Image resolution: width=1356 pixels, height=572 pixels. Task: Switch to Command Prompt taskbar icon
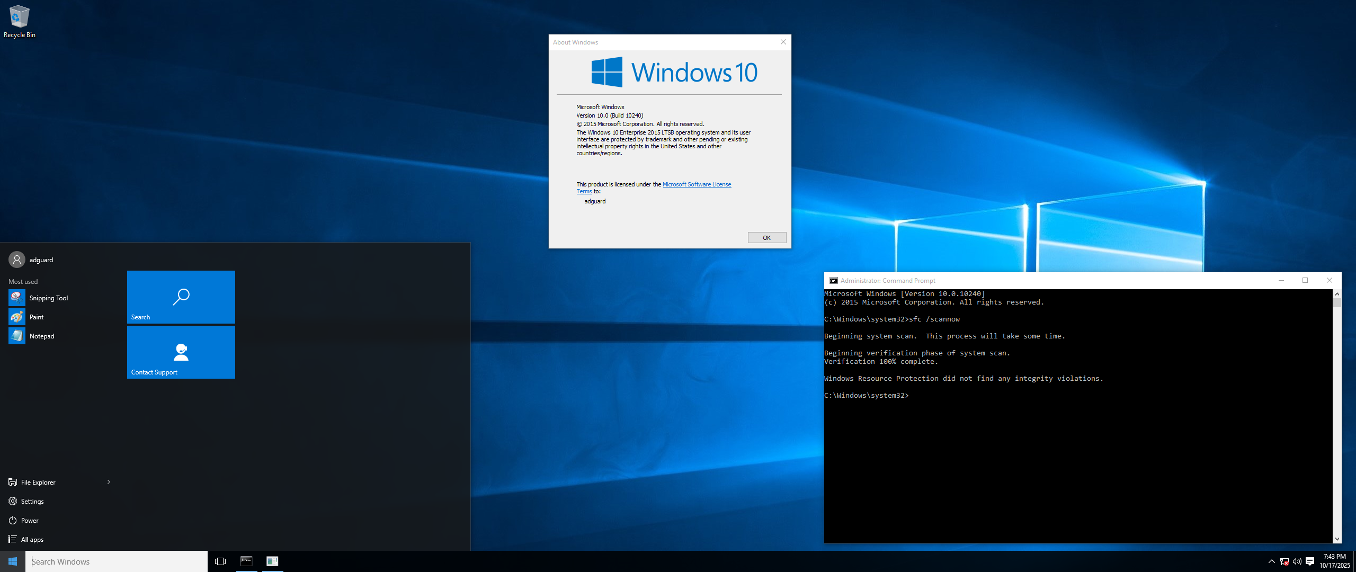(x=246, y=561)
